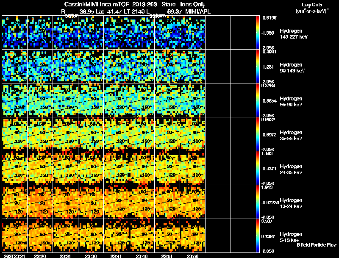Click the '-1.339' color scale value
339x258 pixels.
coord(268,33)
